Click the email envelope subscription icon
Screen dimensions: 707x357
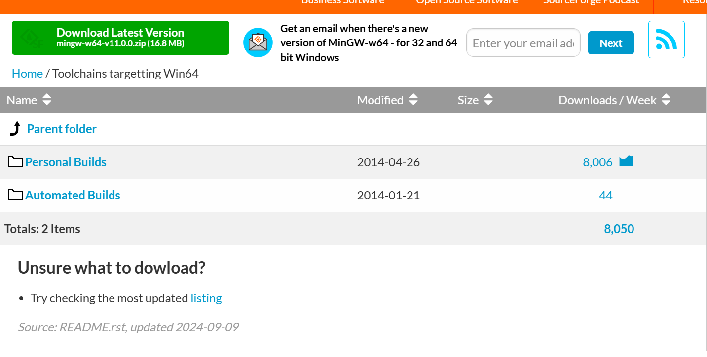[258, 42]
